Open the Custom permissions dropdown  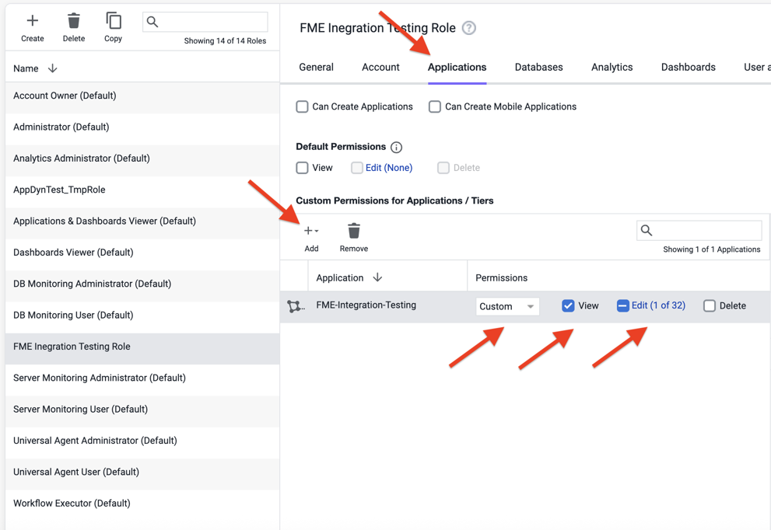(x=507, y=306)
